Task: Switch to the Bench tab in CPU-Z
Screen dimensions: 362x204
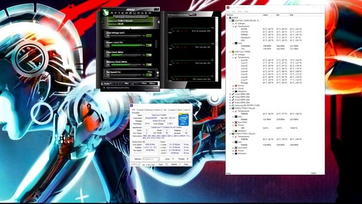Action: (180, 110)
